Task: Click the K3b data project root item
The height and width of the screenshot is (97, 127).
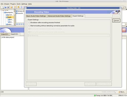Action: (x=8, y=37)
